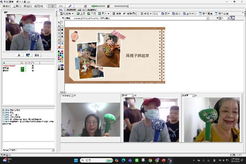Open the name dropdown above elderly lady's video
Viewport: 246px width, 164px height.
coord(193,95)
